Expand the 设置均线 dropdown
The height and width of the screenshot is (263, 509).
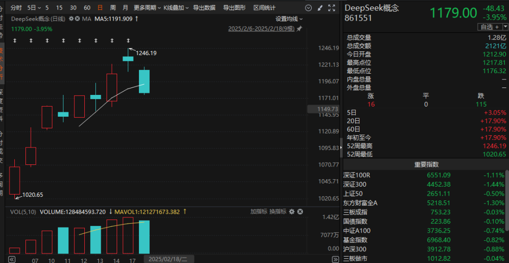click(289, 19)
